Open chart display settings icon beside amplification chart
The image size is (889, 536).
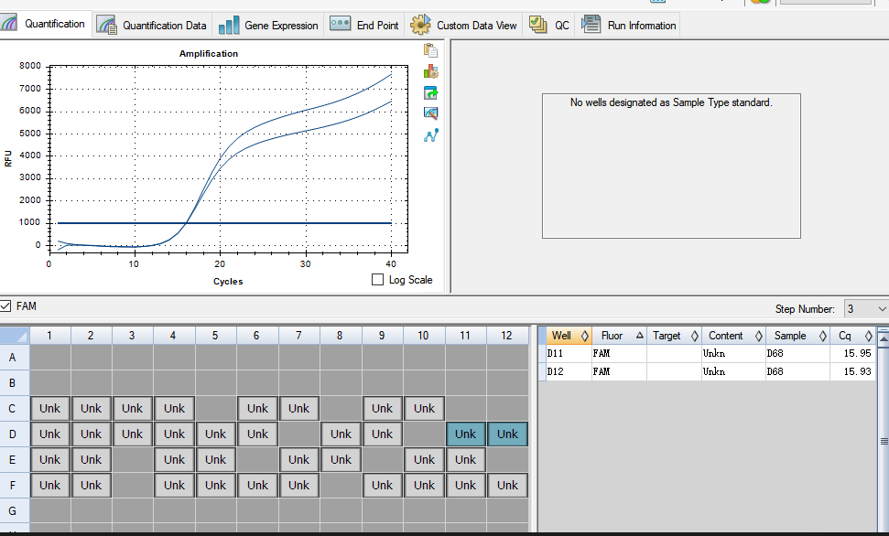431,71
